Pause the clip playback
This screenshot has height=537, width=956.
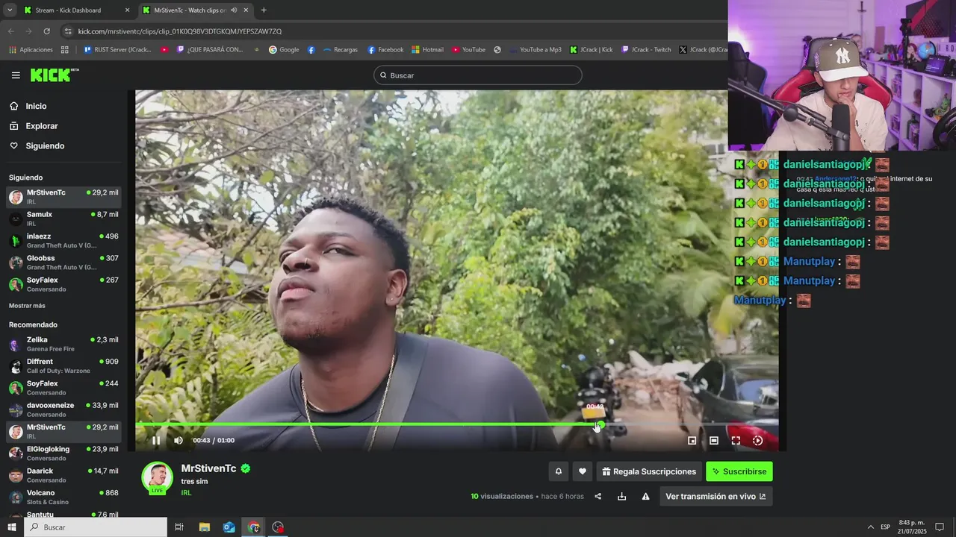tap(156, 441)
